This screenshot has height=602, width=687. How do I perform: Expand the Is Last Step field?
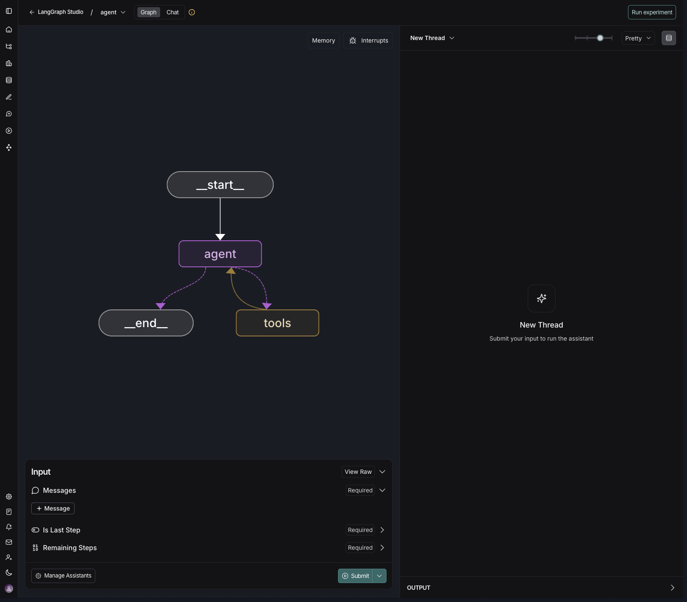coord(382,530)
